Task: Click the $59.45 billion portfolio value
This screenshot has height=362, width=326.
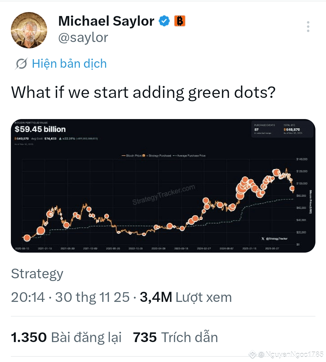Action: pyautogui.click(x=40, y=129)
